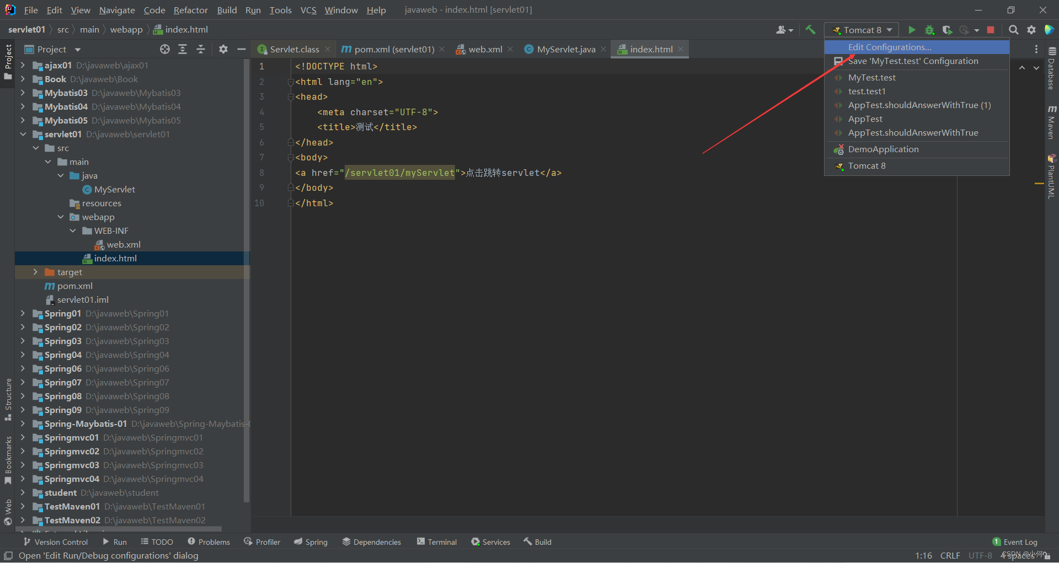Select pom.xml in project tree
Screen dimensions: 1059x563
[x=68, y=286]
